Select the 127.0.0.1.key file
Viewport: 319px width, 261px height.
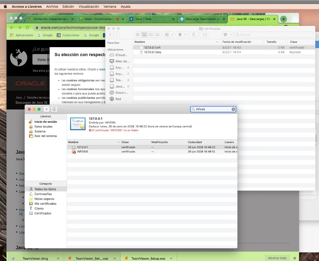coord(152,52)
